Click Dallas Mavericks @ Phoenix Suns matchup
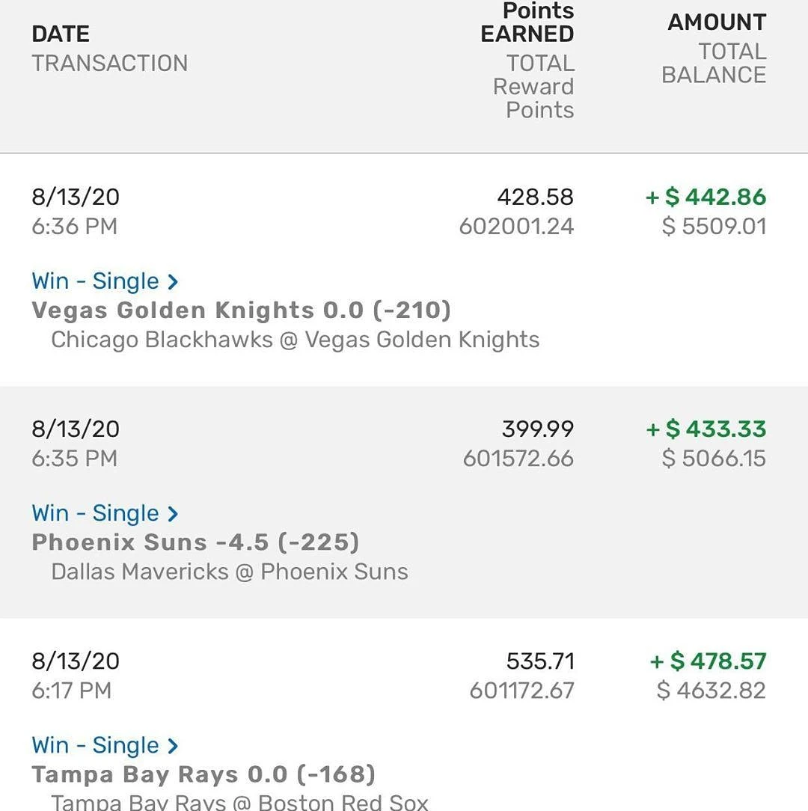This screenshot has height=811, width=808. pos(230,572)
